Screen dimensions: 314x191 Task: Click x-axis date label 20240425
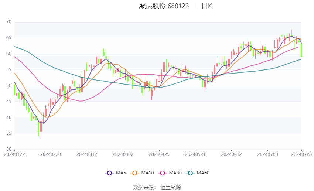tap(159, 154)
